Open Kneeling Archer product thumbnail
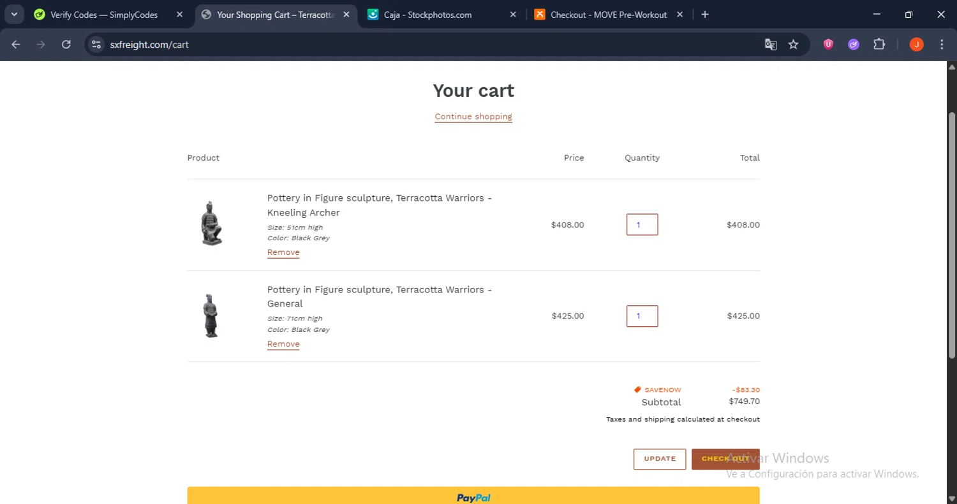The height and width of the screenshot is (504, 957). 211,224
